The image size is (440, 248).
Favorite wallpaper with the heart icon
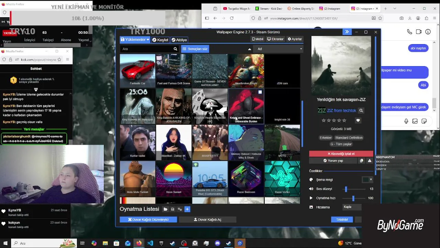358,121
